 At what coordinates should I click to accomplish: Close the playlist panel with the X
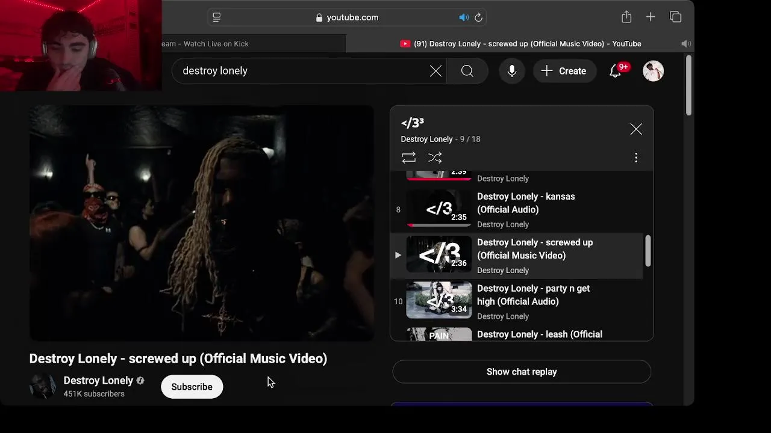coord(636,129)
